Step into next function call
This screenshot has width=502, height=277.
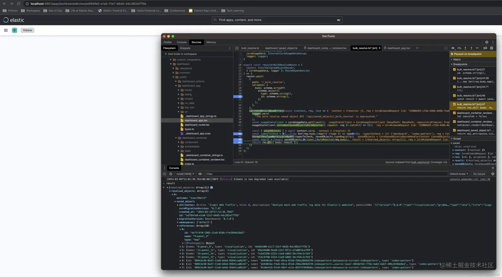(x=465, y=48)
